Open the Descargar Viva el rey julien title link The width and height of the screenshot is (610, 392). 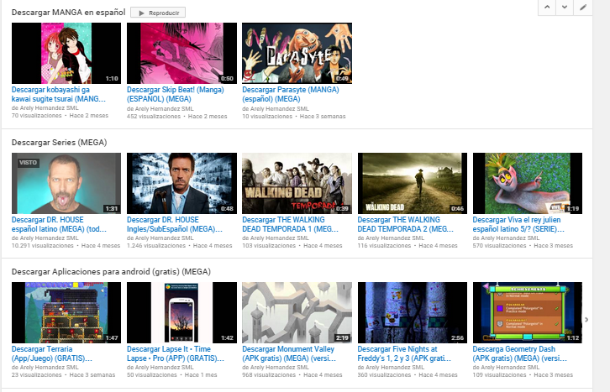[518, 224]
